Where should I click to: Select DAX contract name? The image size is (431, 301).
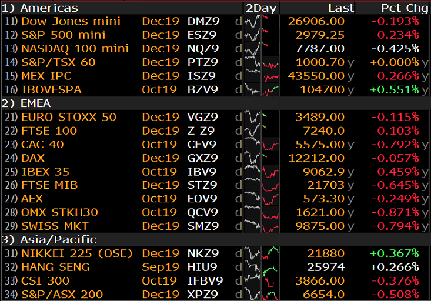[x=33, y=158]
